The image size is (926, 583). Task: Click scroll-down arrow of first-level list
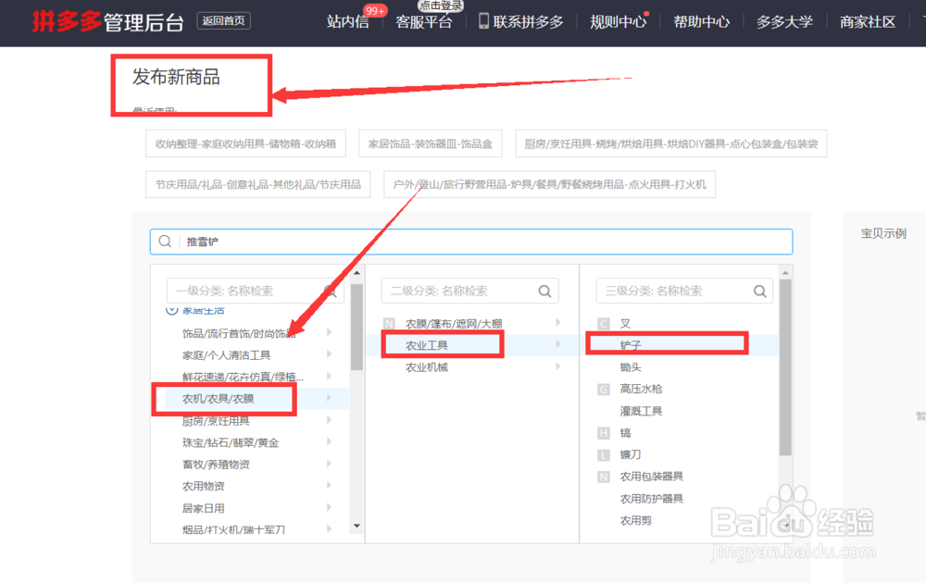click(x=357, y=526)
